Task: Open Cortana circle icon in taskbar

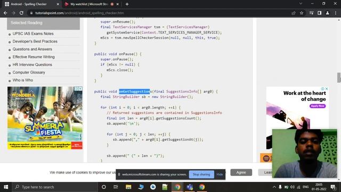Action: tap(104, 187)
